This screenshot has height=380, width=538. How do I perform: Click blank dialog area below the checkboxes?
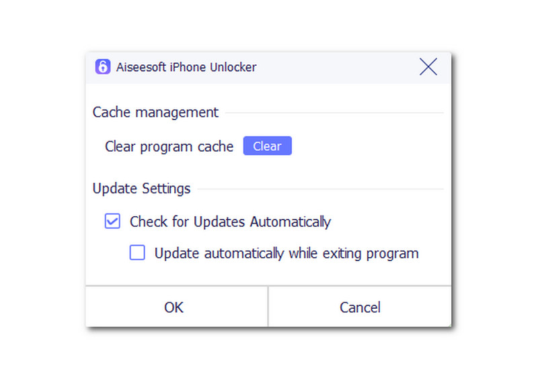click(269, 274)
